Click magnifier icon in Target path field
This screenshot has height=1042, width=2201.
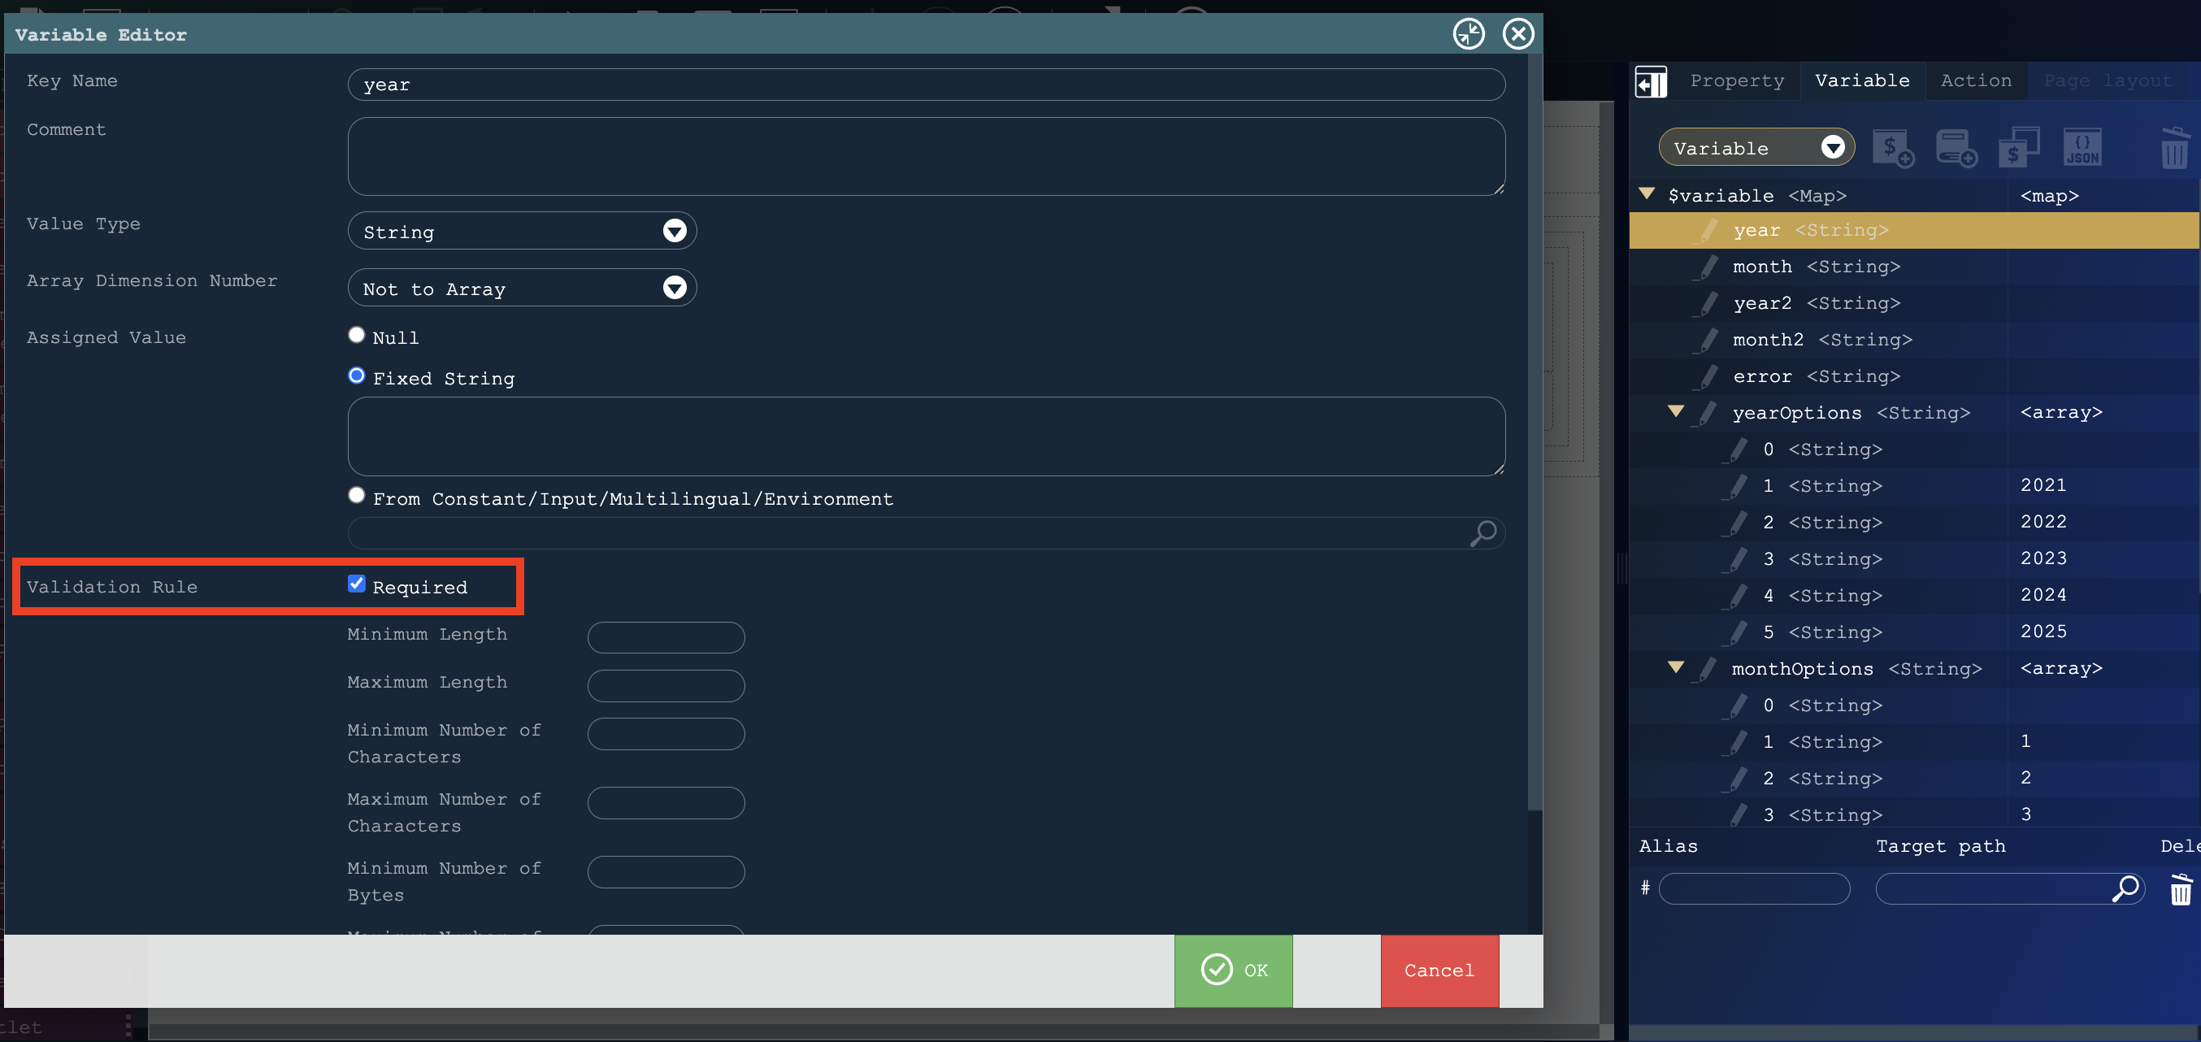2125,889
